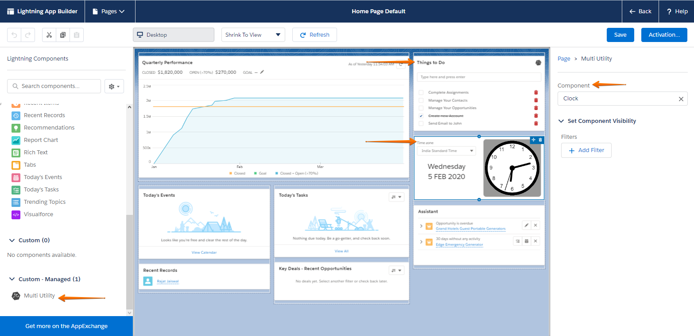
Task: Select the Cut tool in the toolbar
Action: [x=49, y=34]
